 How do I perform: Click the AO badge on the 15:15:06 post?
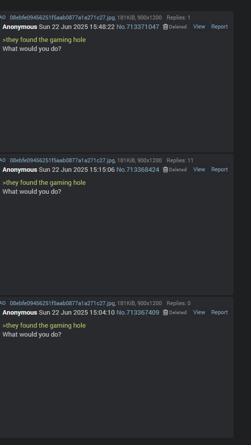(3, 160)
